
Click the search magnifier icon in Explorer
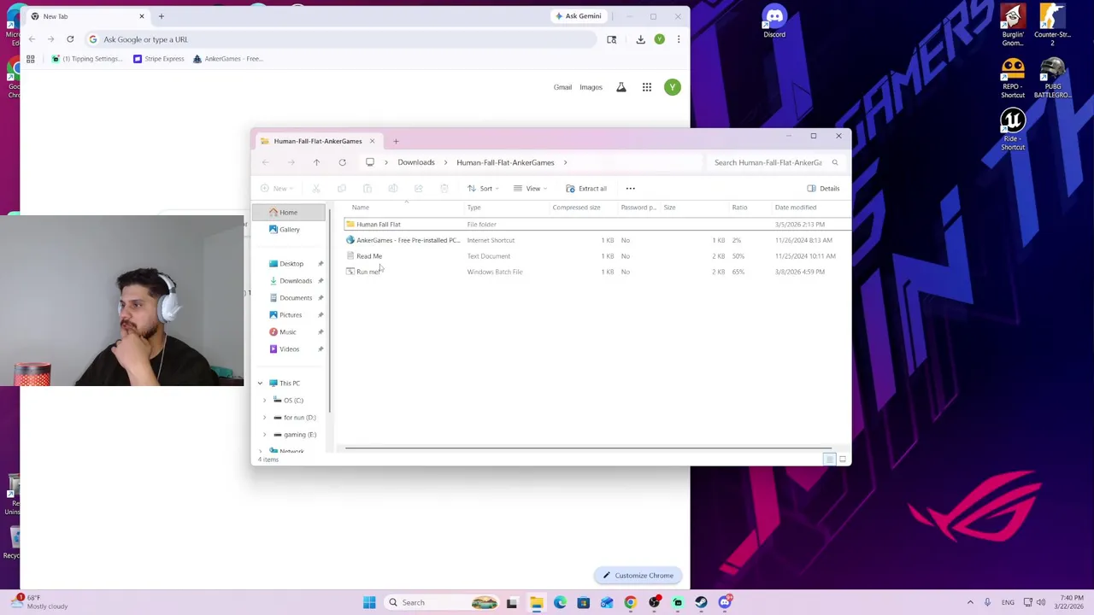pyautogui.click(x=835, y=162)
